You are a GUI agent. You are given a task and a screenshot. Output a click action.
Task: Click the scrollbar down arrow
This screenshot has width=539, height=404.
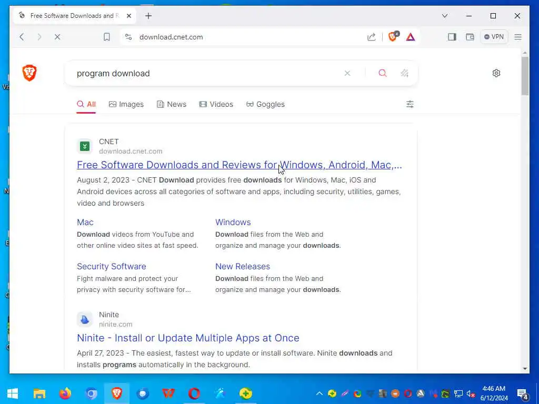pyautogui.click(x=525, y=369)
